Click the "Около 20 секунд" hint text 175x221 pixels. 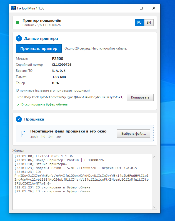96,48
